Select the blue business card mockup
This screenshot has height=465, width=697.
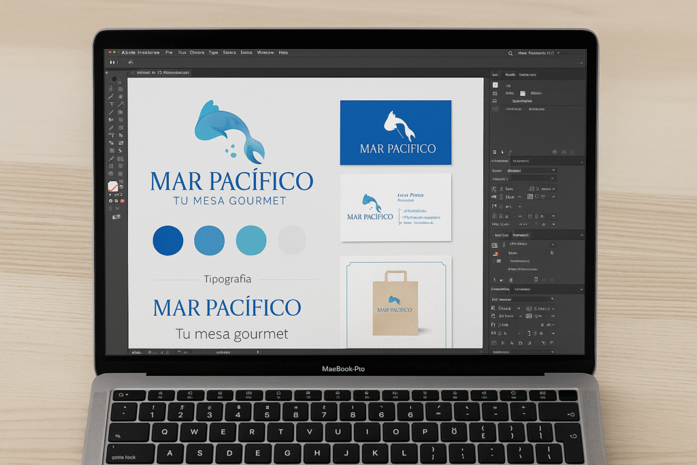click(x=395, y=132)
